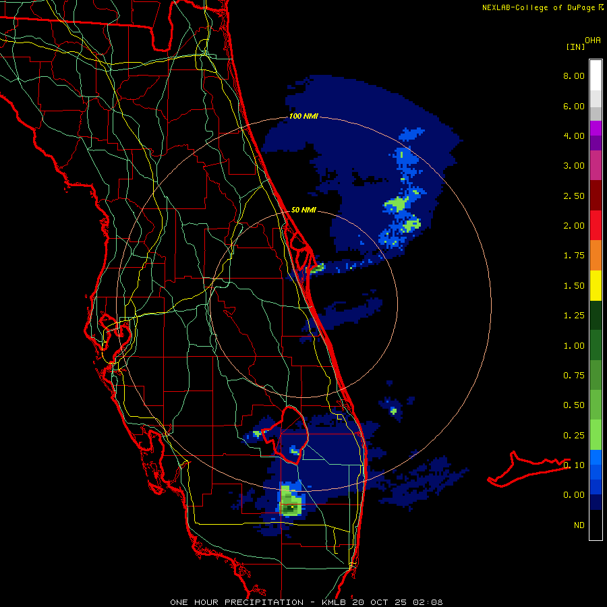Viewport: 607px width, 607px height.
Task: Click the 1.25 legend value
Action: pyautogui.click(x=574, y=316)
